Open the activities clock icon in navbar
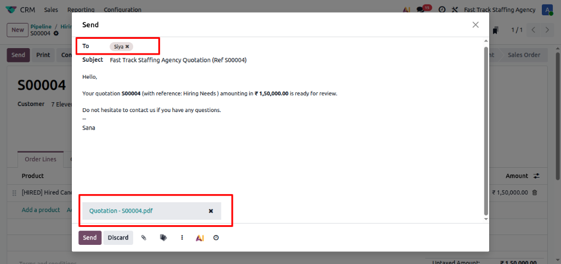 click(x=442, y=10)
